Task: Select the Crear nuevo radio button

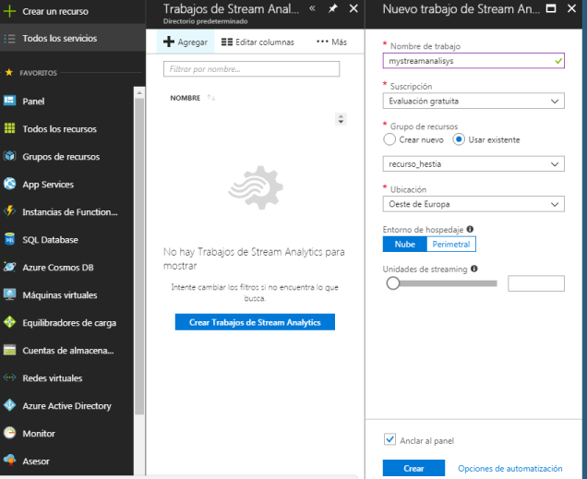Action: [389, 140]
